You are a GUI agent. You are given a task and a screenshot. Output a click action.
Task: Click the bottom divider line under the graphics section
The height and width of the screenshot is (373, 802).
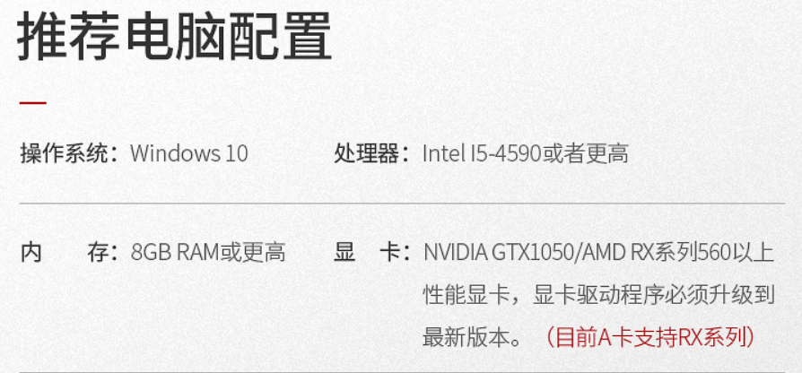click(x=402, y=371)
